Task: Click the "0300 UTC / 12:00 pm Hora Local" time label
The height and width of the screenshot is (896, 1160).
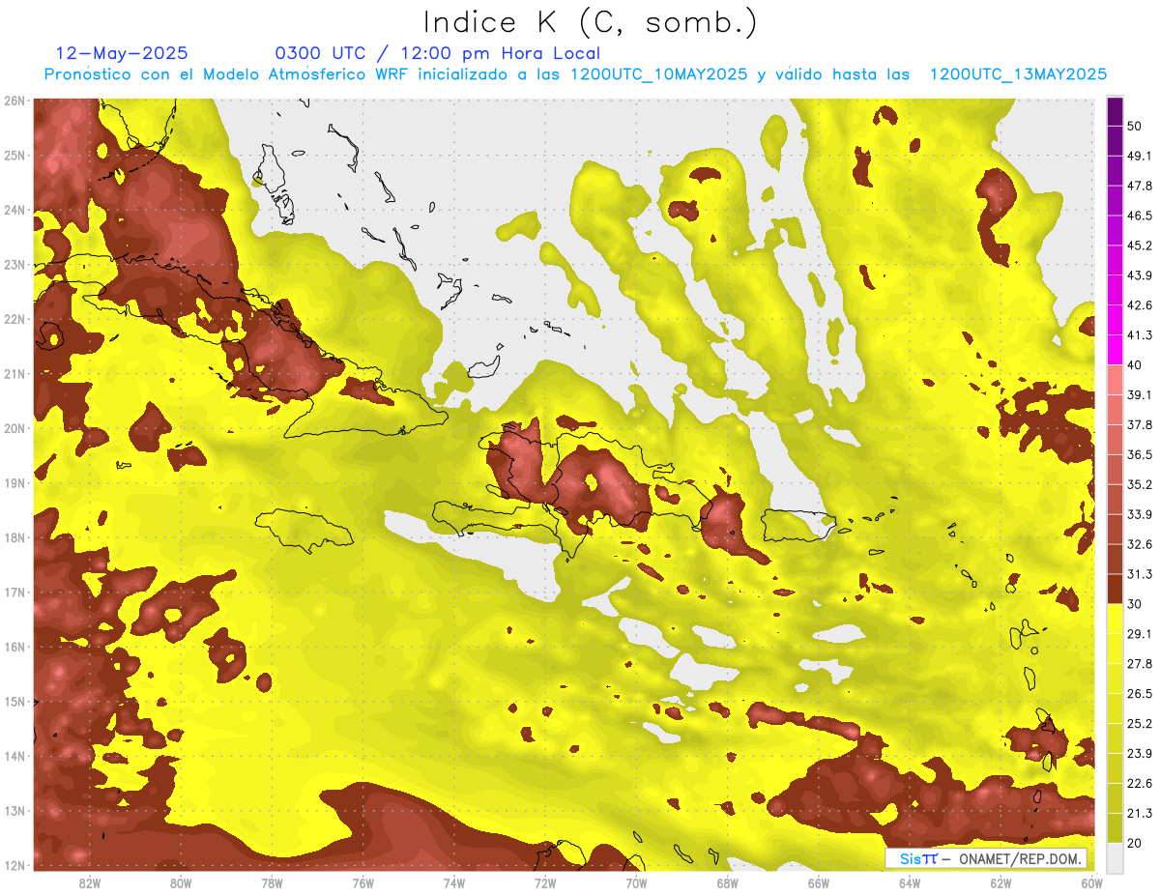Action: coord(437,53)
